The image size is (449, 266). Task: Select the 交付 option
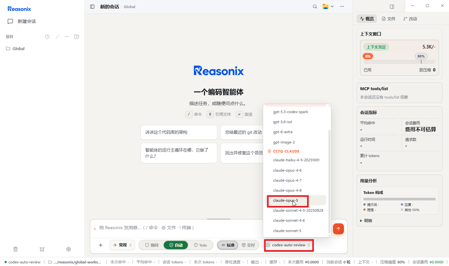pos(248,245)
